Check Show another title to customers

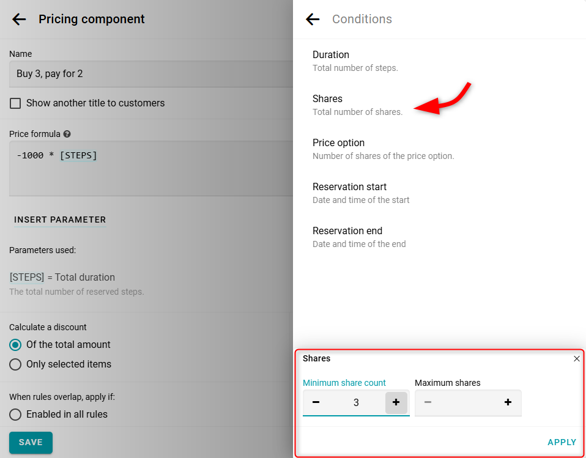point(15,103)
